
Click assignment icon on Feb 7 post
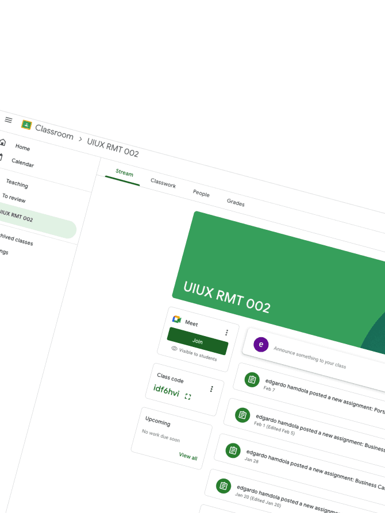(252, 380)
